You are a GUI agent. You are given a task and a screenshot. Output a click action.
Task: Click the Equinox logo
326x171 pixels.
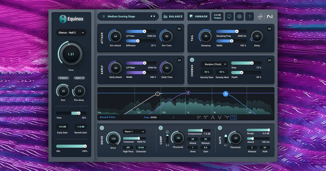(71, 19)
